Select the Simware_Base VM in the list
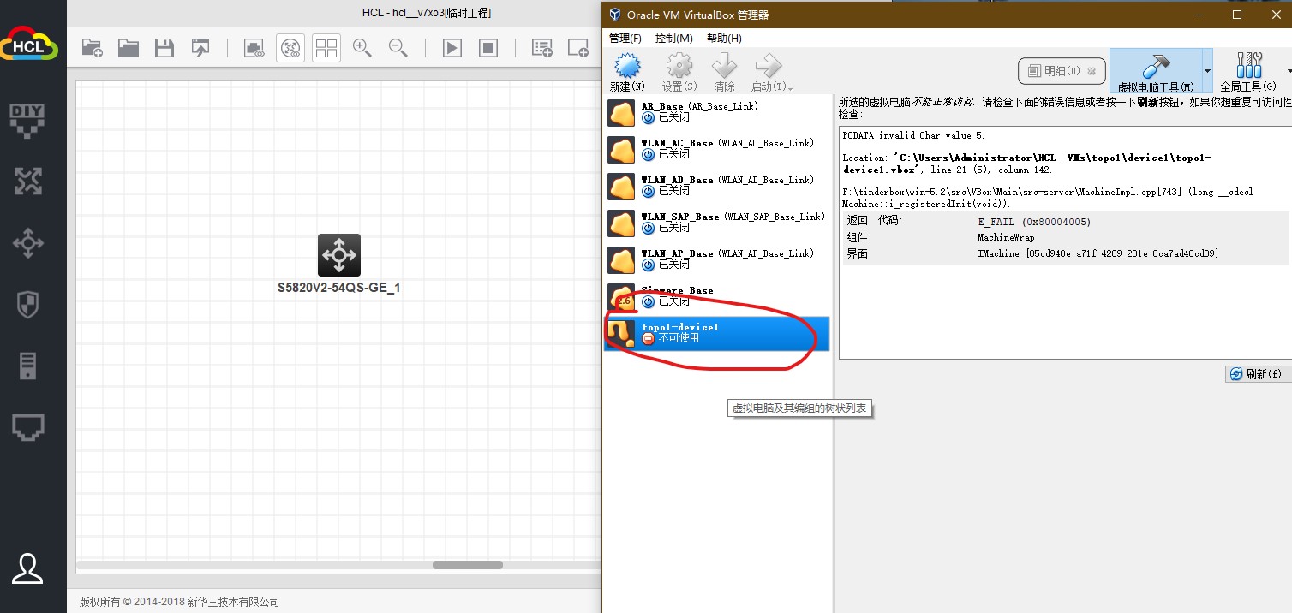1292x613 pixels. (x=717, y=296)
